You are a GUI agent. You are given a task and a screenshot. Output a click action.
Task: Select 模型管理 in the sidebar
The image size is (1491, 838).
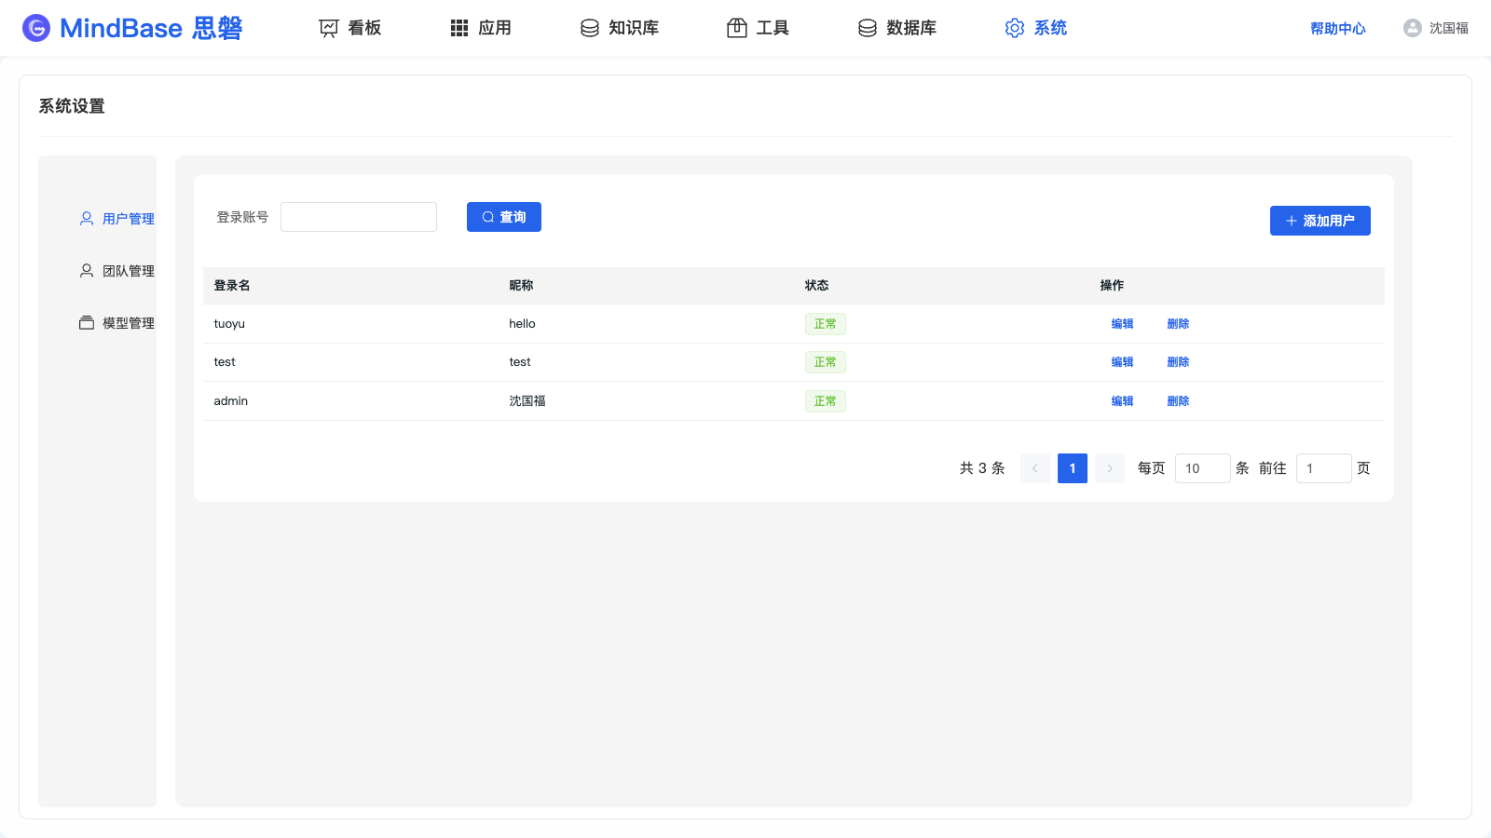(117, 323)
